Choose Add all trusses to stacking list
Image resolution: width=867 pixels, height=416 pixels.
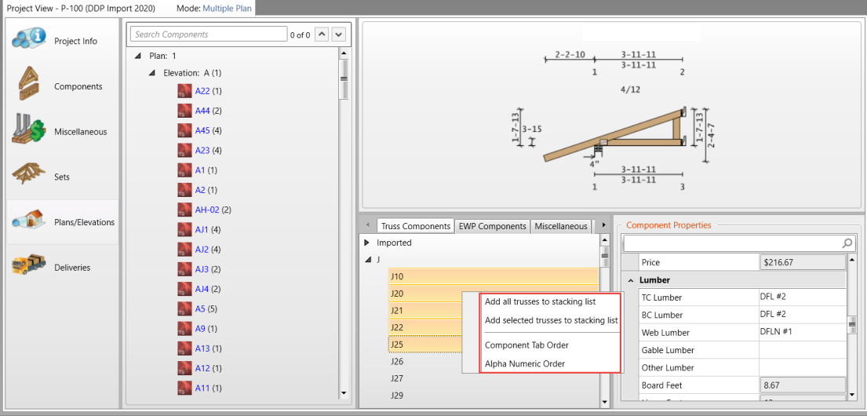(541, 301)
